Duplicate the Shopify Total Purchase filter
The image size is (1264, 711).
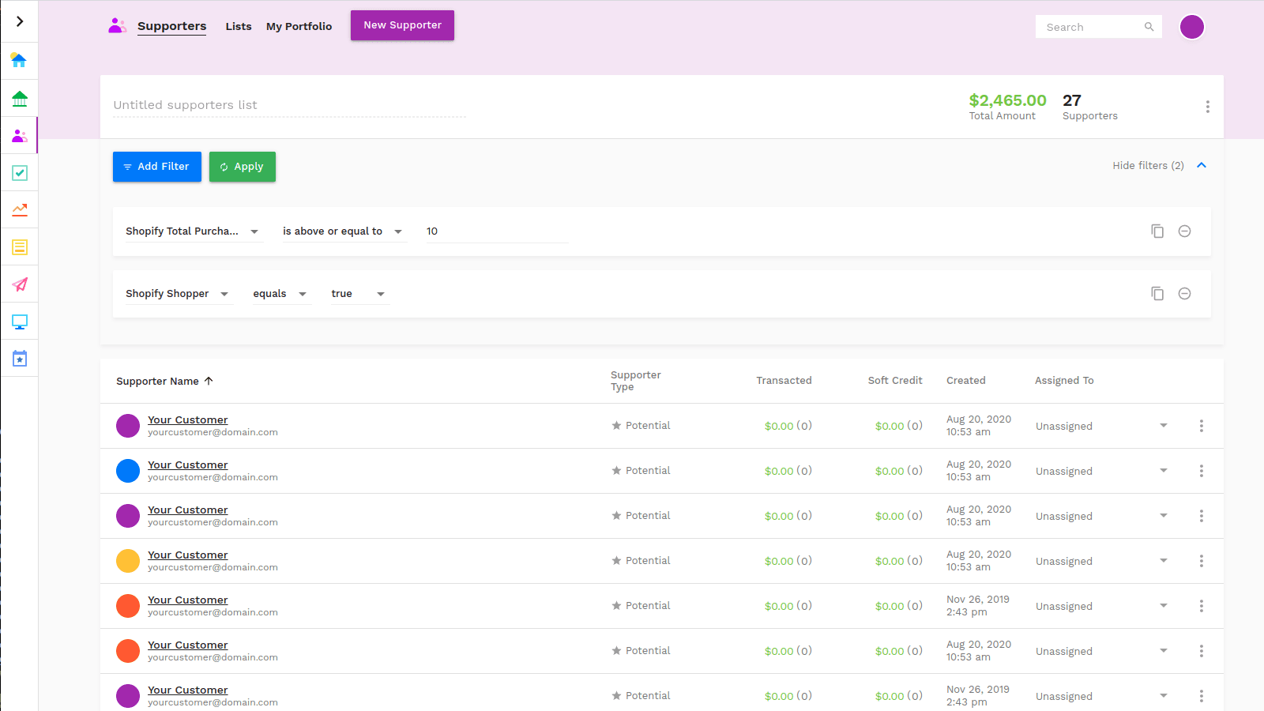click(x=1157, y=231)
